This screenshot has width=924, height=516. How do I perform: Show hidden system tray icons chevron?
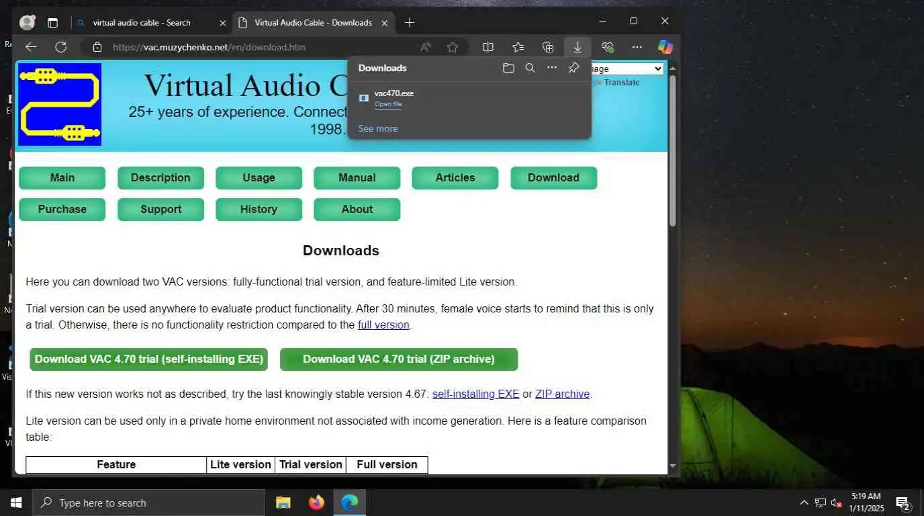pyautogui.click(x=804, y=503)
